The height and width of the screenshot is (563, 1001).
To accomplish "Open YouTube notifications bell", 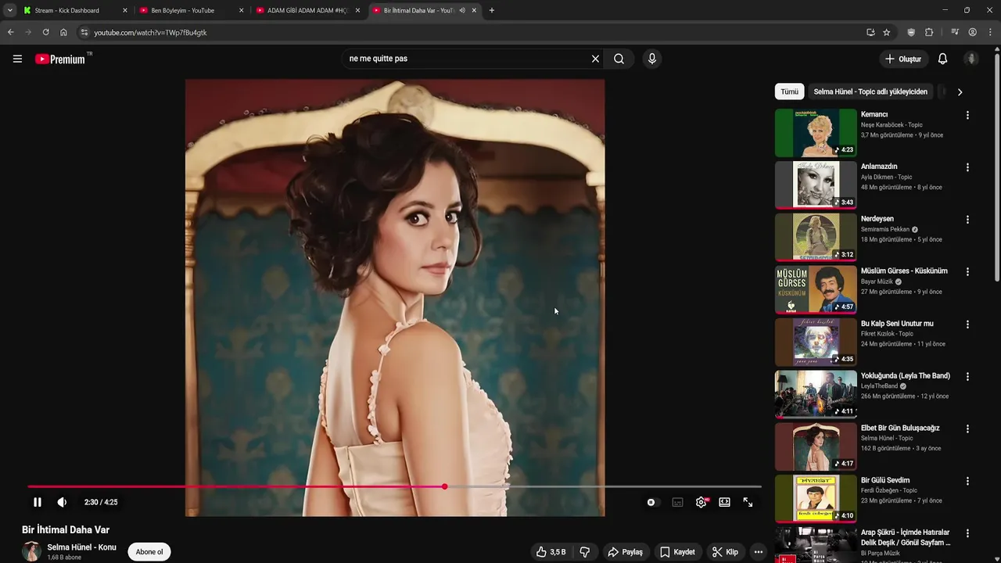I will (942, 59).
